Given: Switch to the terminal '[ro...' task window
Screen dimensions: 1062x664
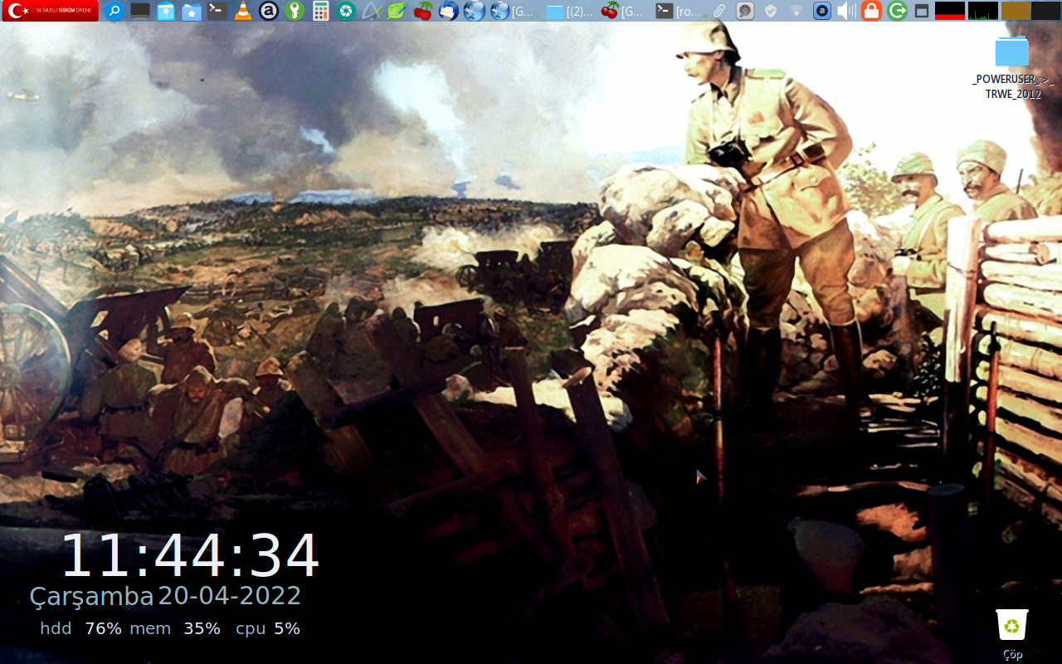Looking at the screenshot, I should 679,11.
